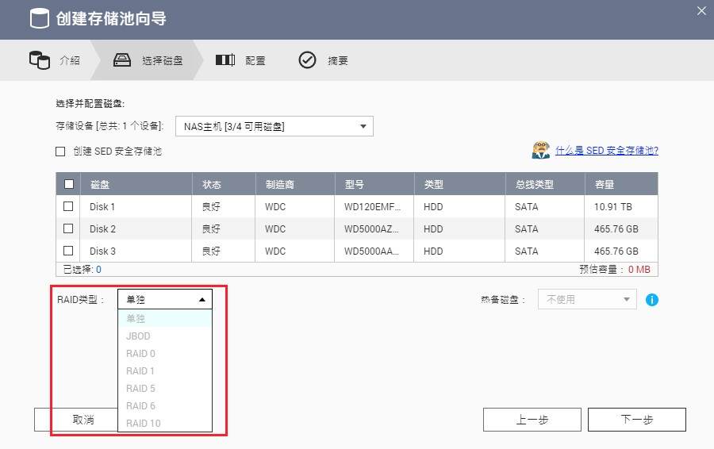
Task: Close the storage pool wizard window
Action: [701, 11]
